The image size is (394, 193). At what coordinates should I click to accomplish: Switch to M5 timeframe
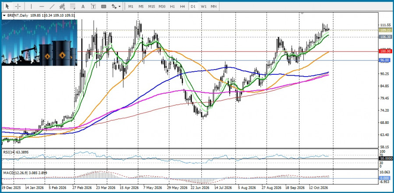tap(141, 6)
